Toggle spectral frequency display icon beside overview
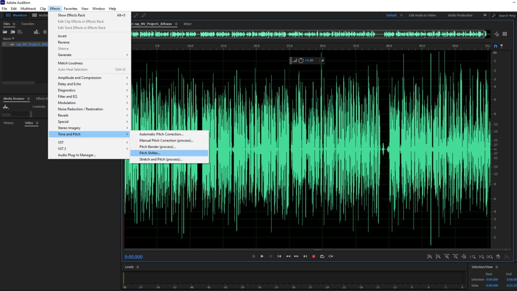 point(505,34)
